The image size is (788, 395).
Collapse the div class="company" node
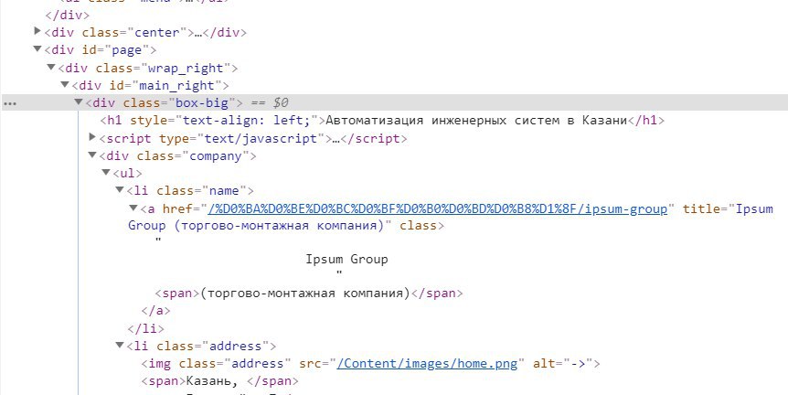click(x=92, y=155)
